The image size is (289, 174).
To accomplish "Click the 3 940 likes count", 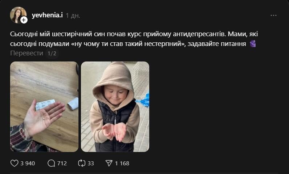I will click(28, 164).
